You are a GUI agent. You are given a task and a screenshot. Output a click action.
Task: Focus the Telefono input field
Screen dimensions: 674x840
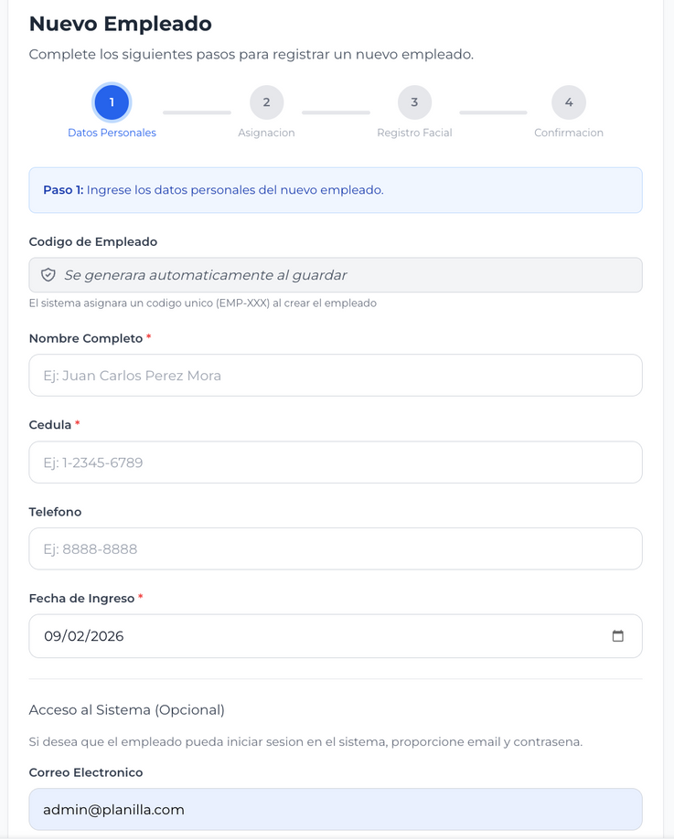click(335, 549)
